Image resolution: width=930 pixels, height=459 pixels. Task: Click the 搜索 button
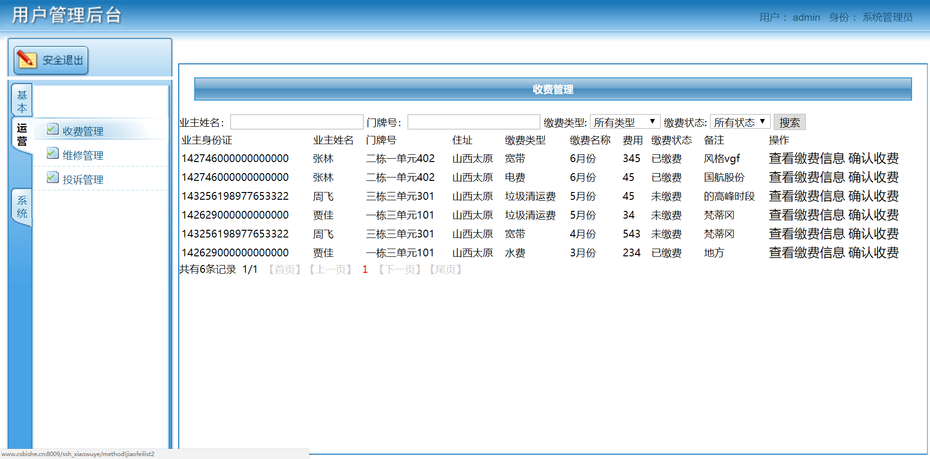click(790, 122)
